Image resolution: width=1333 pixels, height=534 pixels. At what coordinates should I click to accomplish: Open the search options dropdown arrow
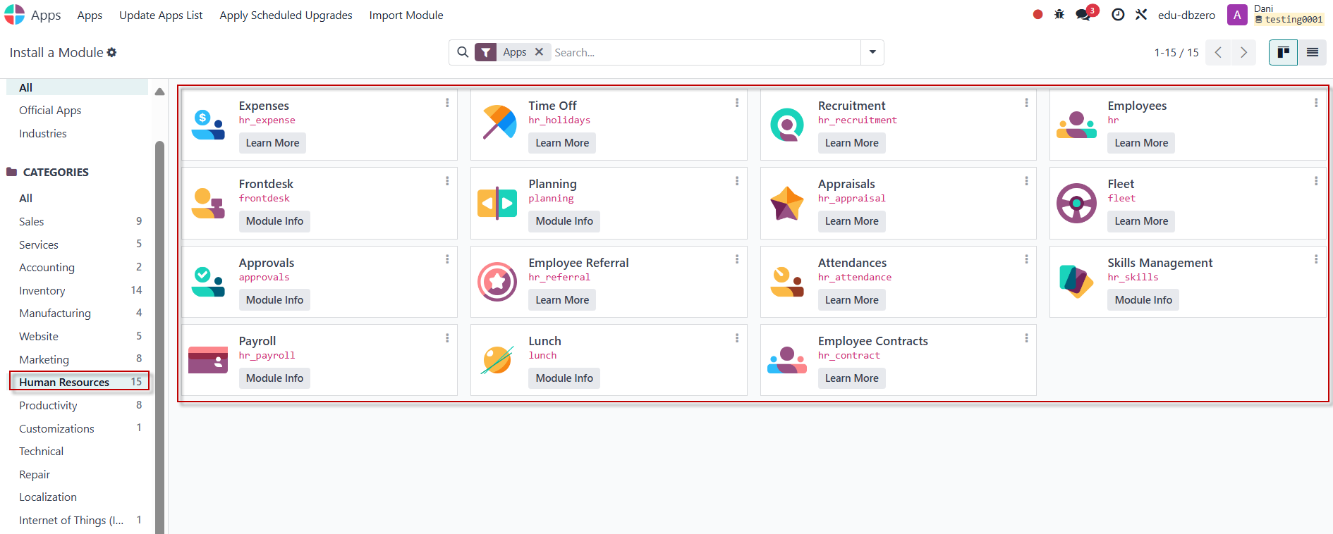click(872, 52)
